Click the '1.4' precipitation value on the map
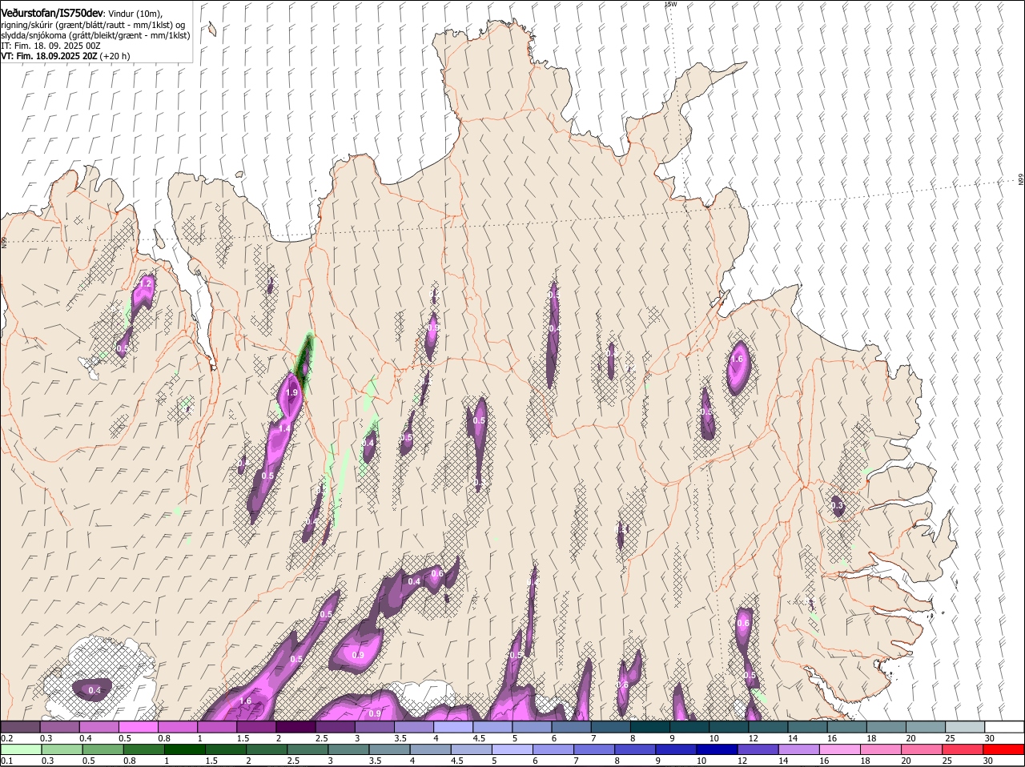 click(x=284, y=429)
